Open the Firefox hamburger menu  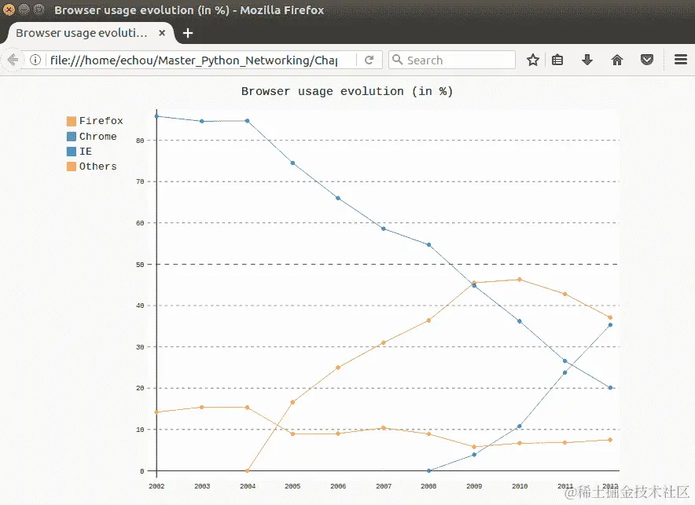(680, 60)
